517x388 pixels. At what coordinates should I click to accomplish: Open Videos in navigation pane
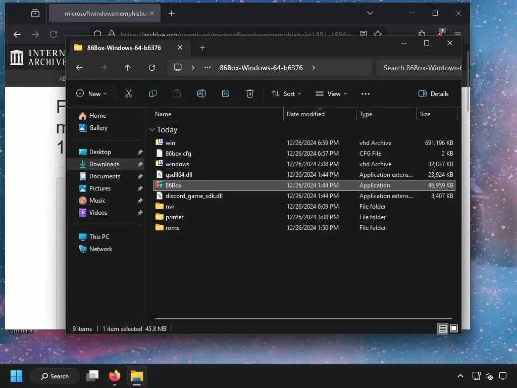98,213
